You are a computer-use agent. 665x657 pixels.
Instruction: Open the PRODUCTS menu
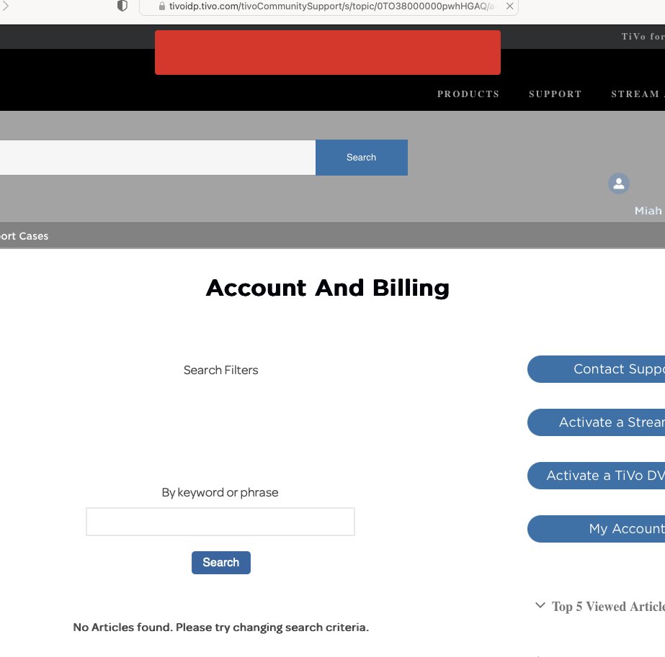(468, 94)
